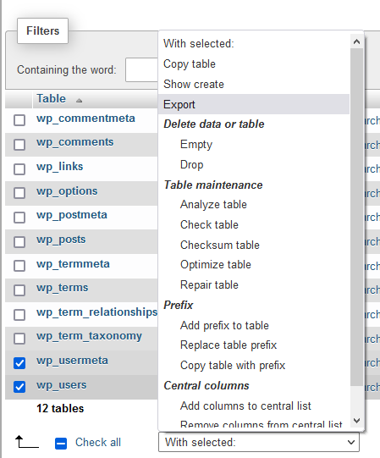The image size is (380, 458).
Task: Check the wp_options table checkbox
Action: [x=19, y=193]
